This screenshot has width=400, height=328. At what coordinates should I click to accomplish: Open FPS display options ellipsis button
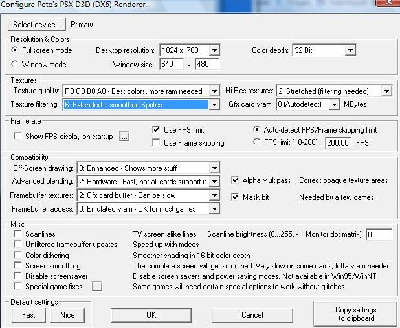124,137
